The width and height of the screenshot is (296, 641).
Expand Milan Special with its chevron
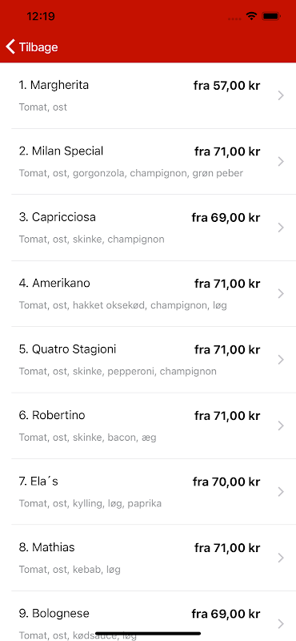[281, 162]
